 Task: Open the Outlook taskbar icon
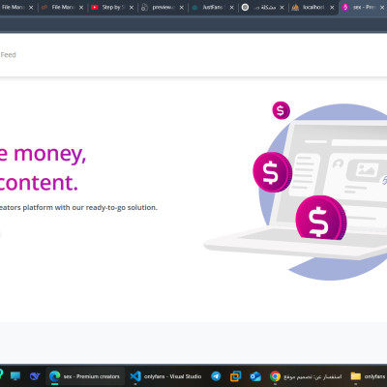pyautogui.click(x=255, y=376)
